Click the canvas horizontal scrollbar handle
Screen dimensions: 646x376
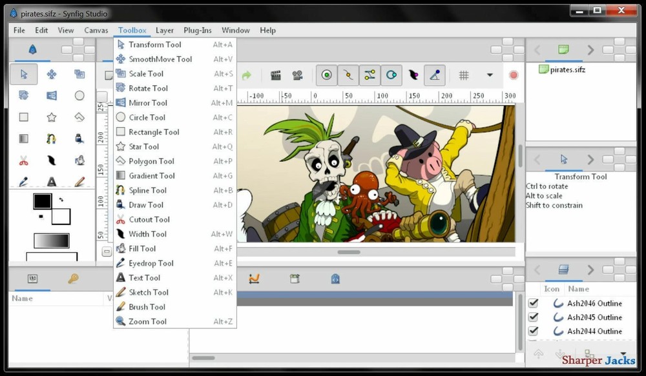coord(349,252)
